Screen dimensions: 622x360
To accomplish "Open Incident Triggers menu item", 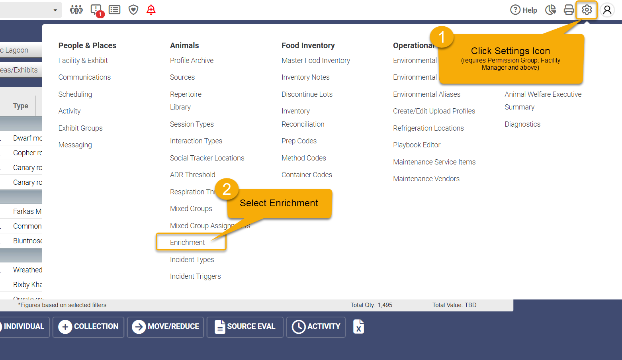I will (x=196, y=276).
